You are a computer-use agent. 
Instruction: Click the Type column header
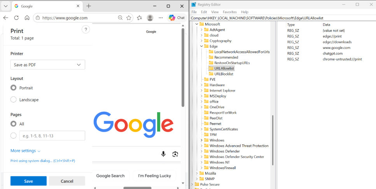[291, 24]
